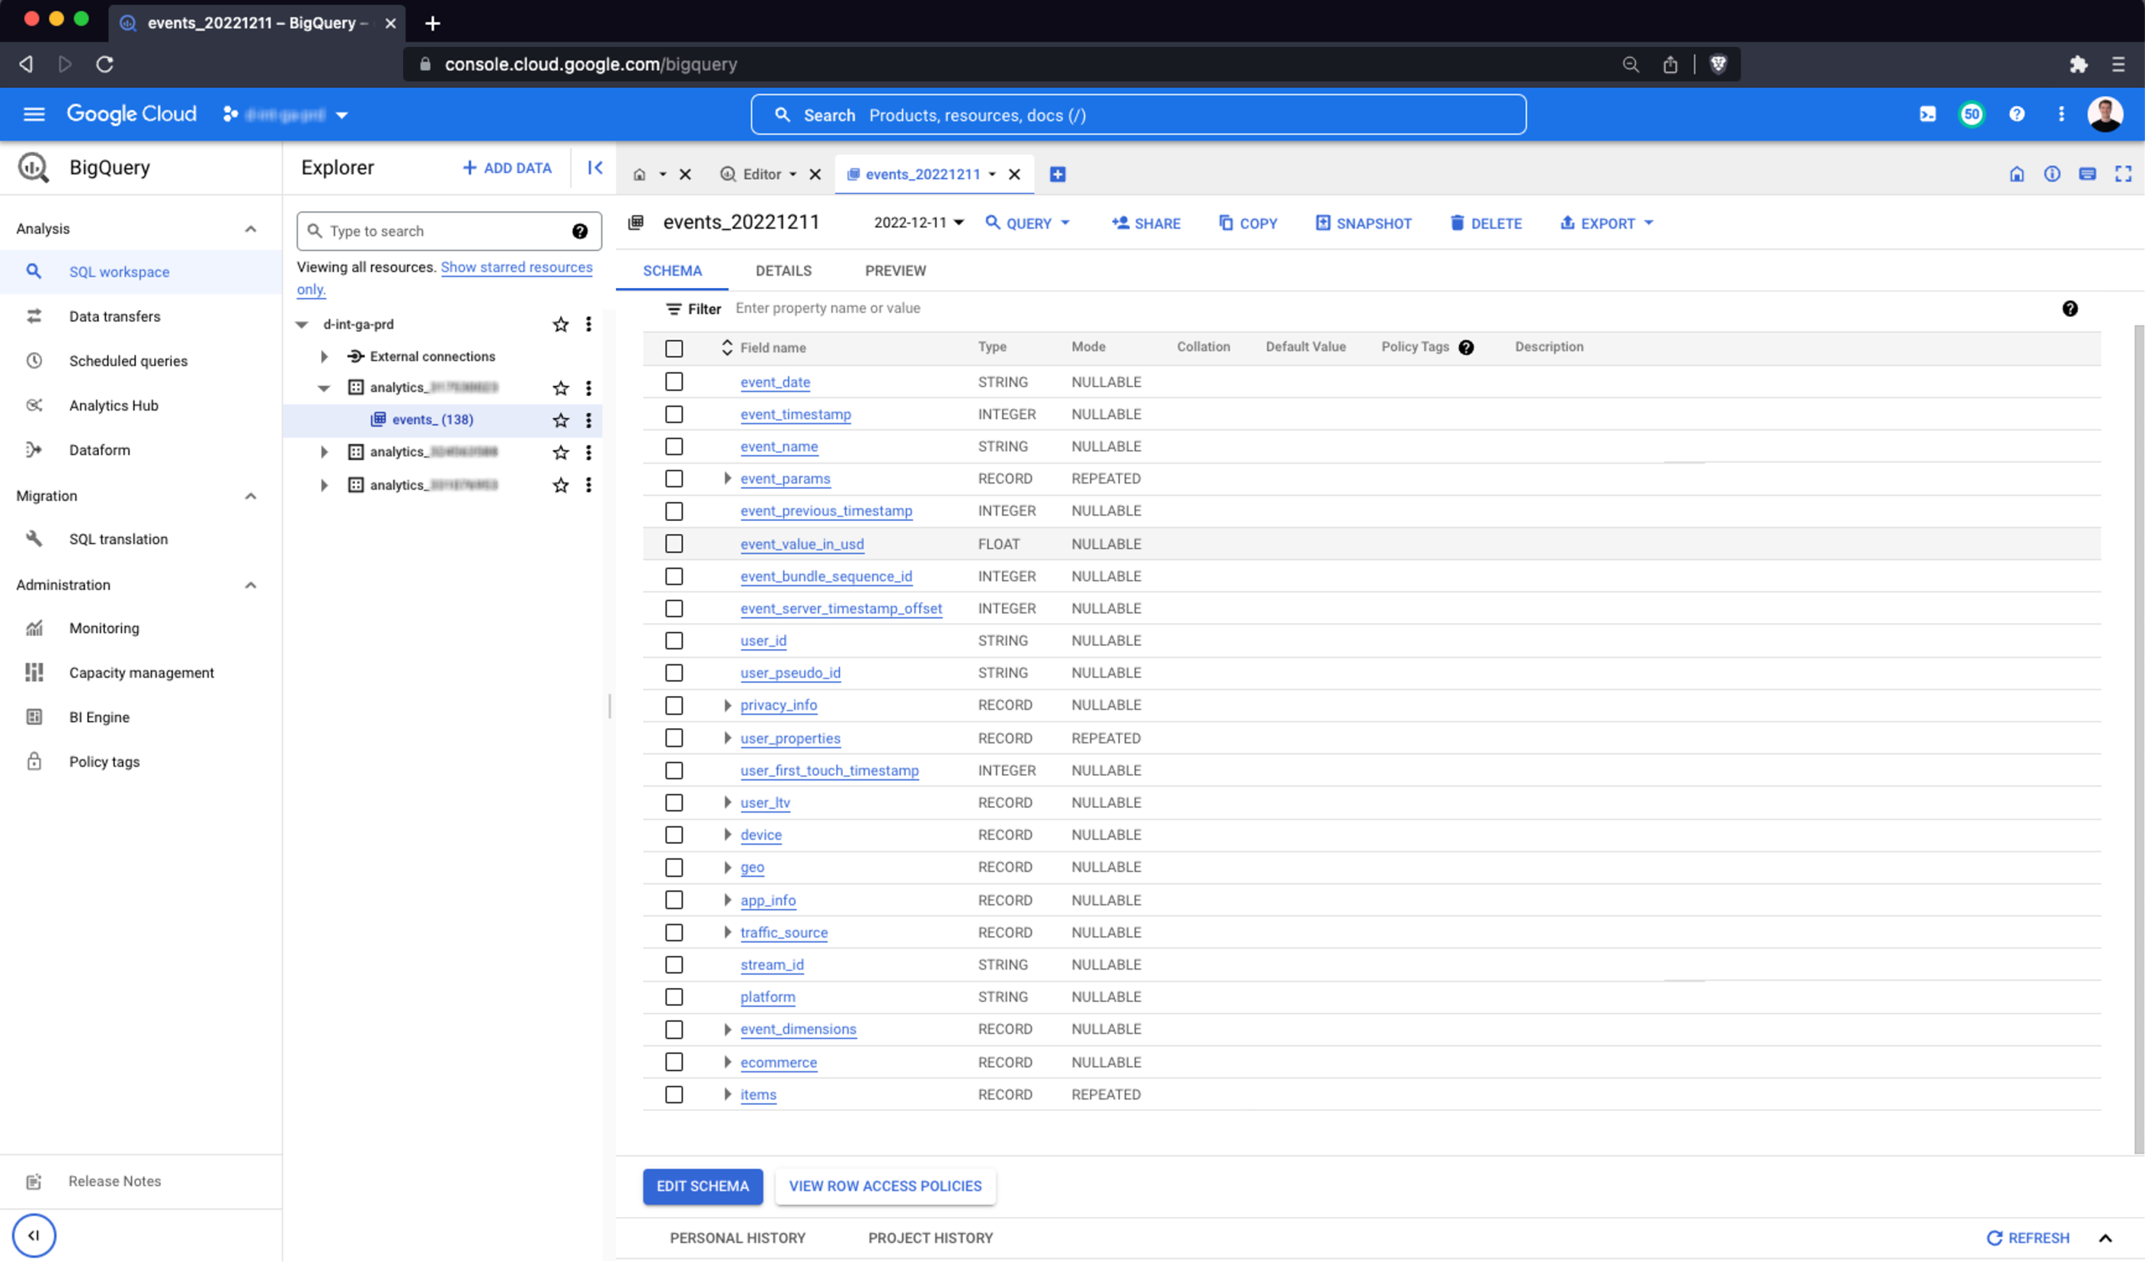Toggle full screen mode icon

pos(2123,174)
